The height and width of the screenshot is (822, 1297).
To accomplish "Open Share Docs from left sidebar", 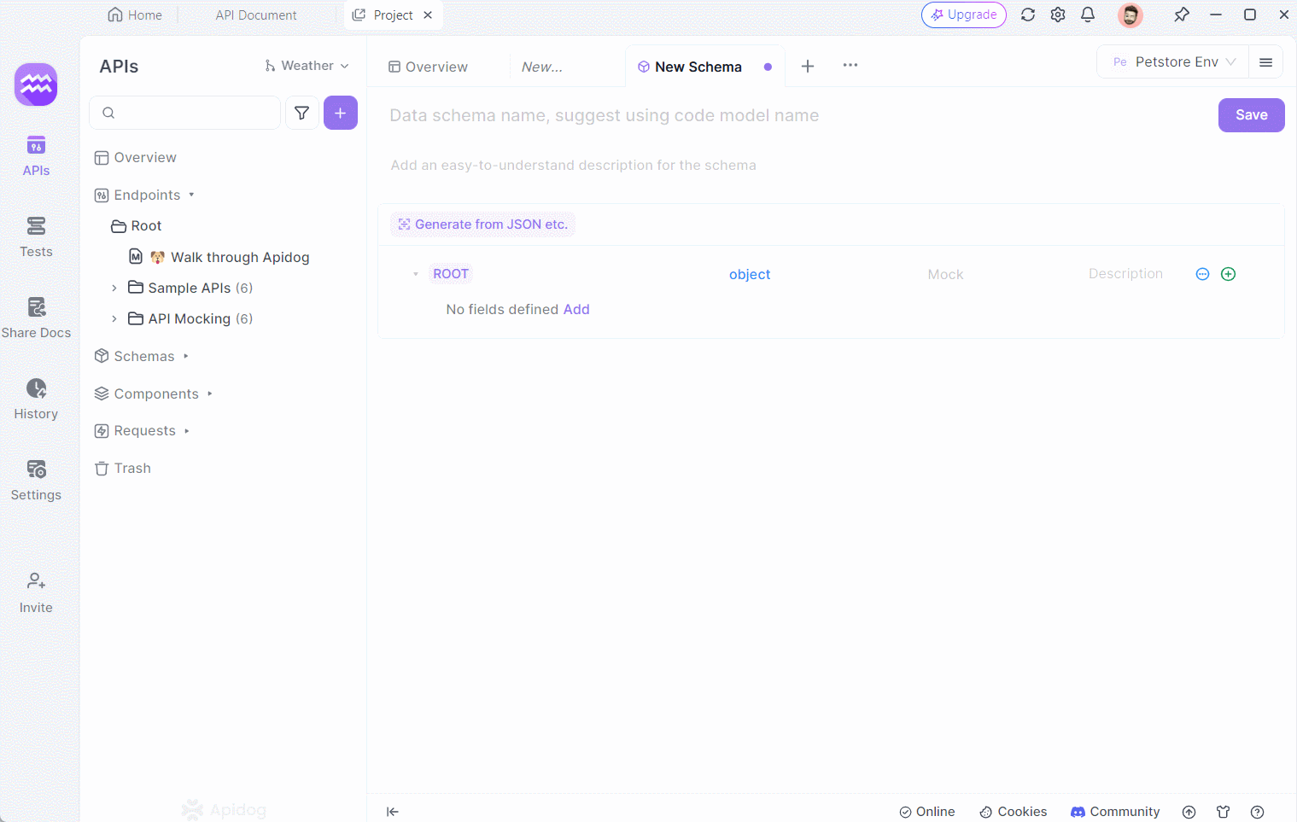I will 36,317.
